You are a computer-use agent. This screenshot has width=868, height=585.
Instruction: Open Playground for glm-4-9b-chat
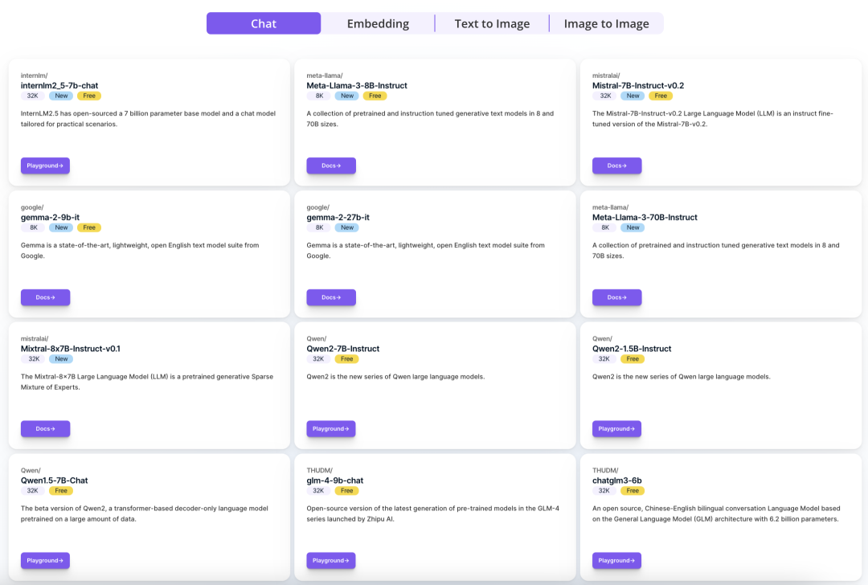tap(331, 561)
